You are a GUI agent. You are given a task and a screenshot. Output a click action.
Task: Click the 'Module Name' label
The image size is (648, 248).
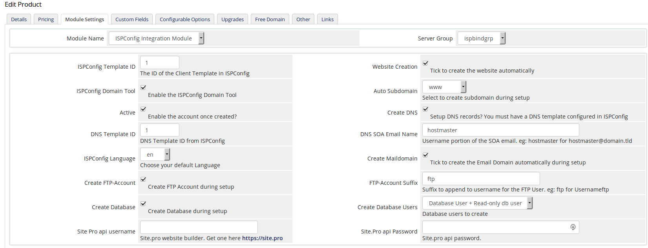[85, 38]
